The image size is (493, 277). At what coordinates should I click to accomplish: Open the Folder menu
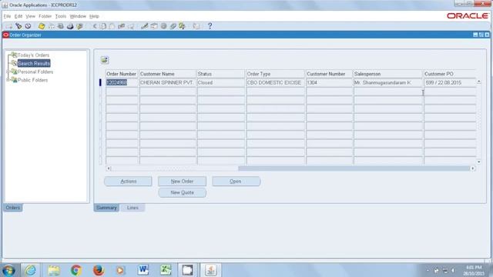point(45,16)
